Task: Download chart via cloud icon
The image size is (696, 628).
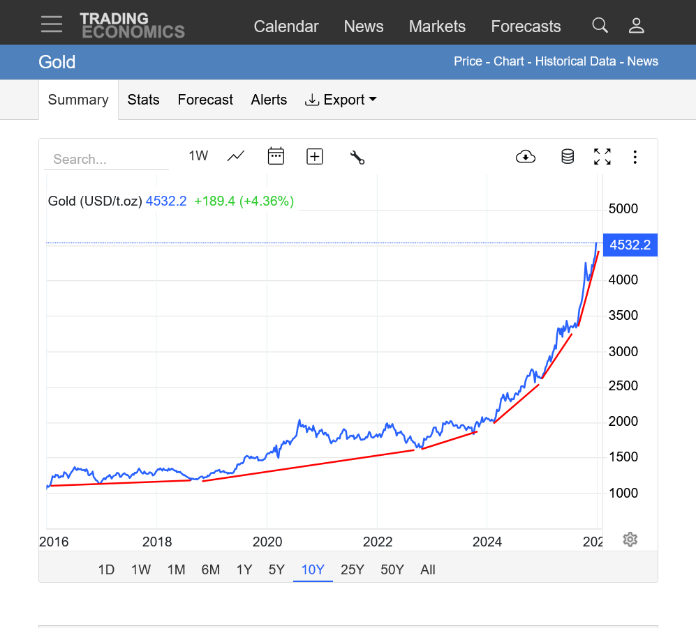Action: click(x=525, y=157)
